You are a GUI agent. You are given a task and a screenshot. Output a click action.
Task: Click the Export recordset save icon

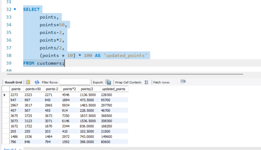[108, 82]
